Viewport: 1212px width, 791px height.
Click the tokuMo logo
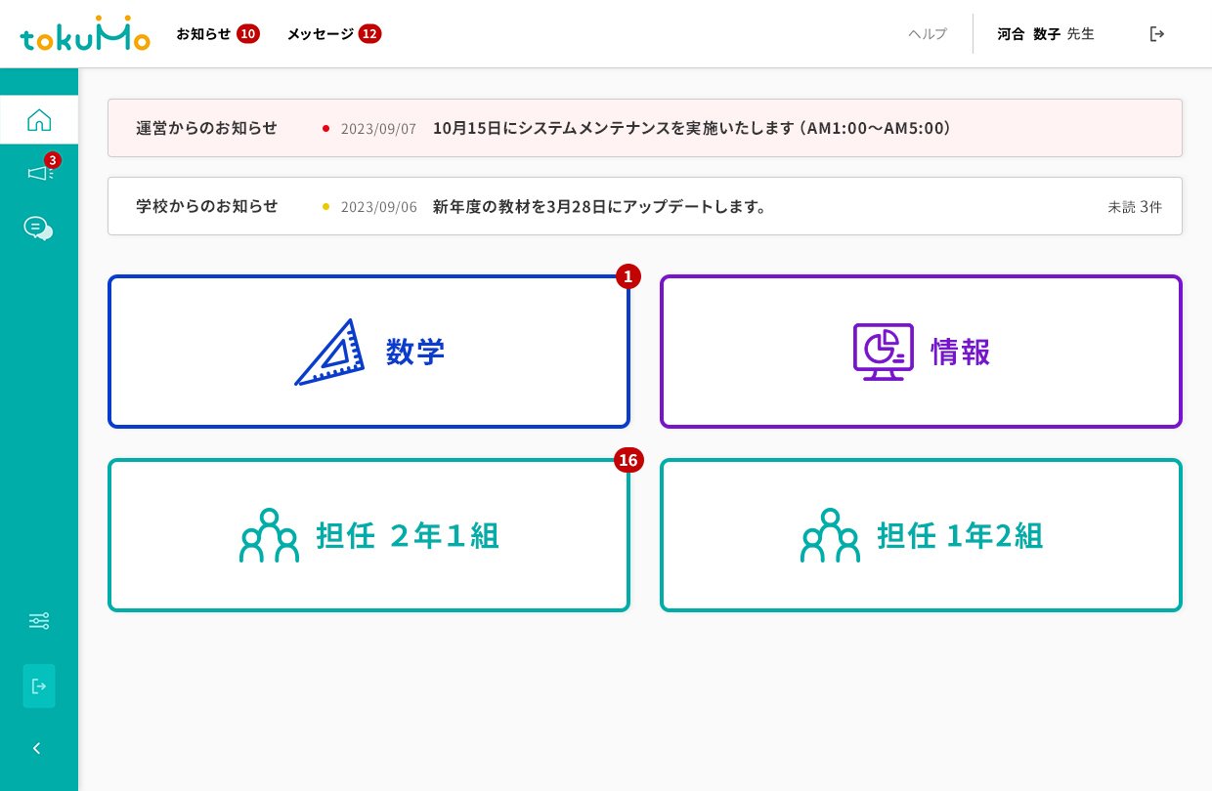click(x=85, y=32)
